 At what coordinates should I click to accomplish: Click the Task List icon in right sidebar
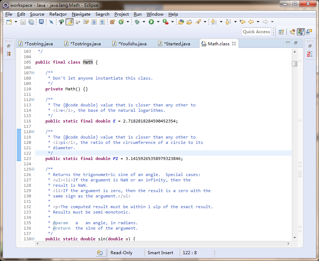pos(310,54)
